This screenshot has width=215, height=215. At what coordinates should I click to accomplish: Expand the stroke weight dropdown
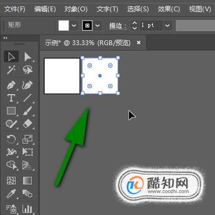[x=168, y=25]
